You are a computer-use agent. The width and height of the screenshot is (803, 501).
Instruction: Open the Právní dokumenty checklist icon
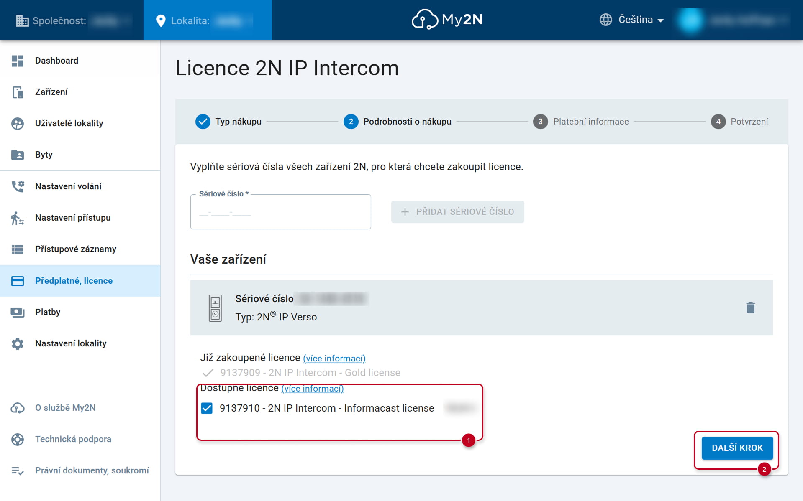[18, 471]
